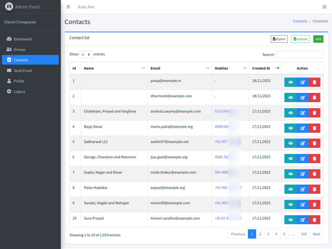Viewport: 332px width, 249px height.
Task: Delete contact pooja@example.in with trash icon
Action: [x=314, y=82]
